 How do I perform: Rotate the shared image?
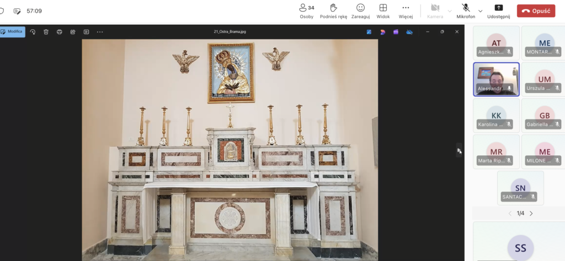click(33, 32)
